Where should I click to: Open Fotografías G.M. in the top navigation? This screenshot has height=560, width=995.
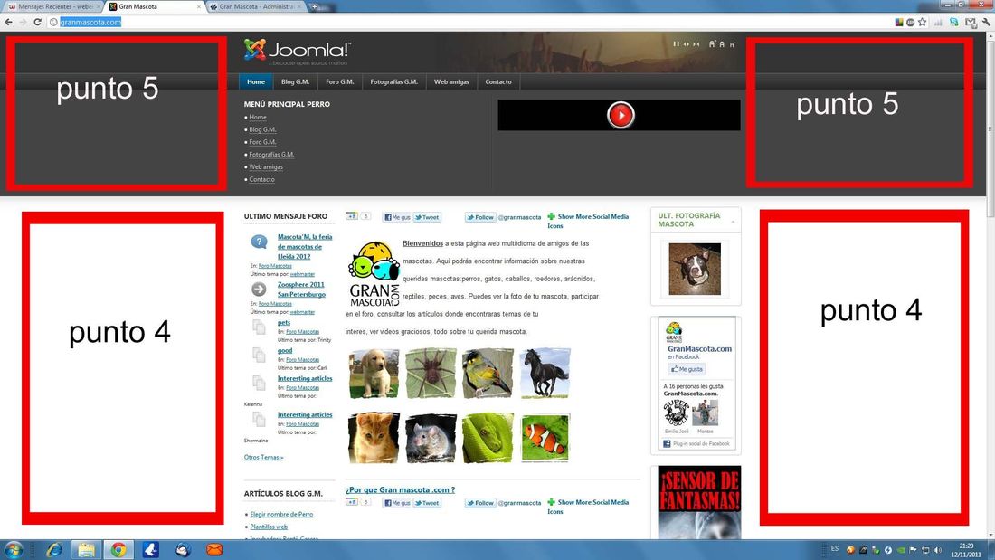point(394,81)
